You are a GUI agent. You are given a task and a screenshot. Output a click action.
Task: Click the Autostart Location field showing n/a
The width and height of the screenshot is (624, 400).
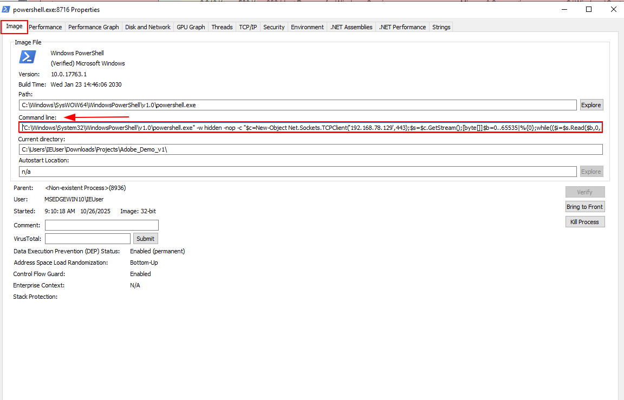[298, 172]
